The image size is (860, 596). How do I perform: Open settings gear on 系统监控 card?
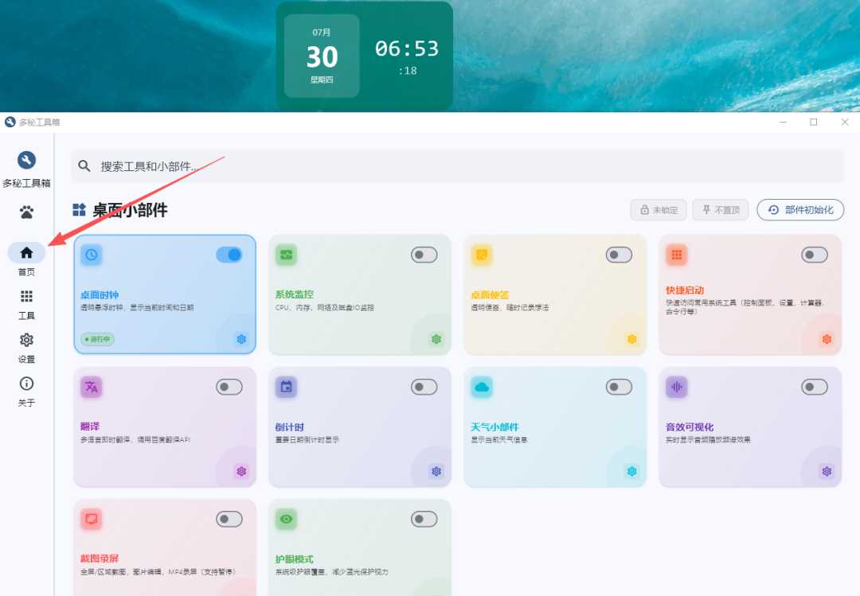click(436, 339)
